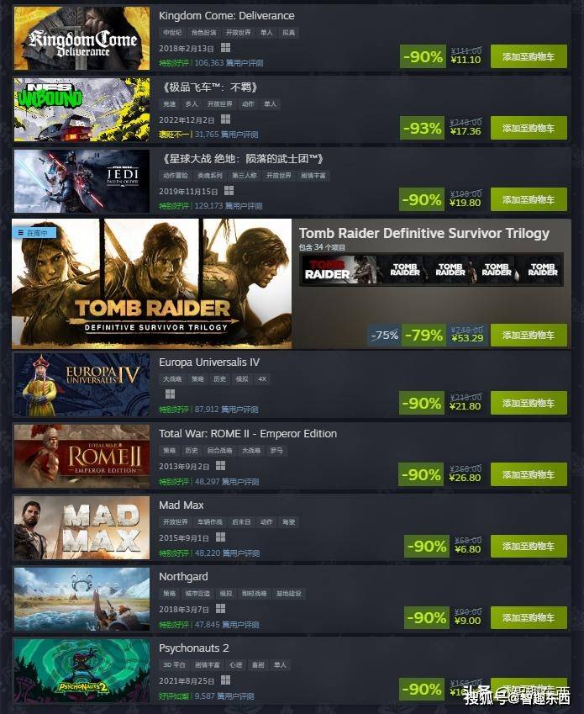The height and width of the screenshot is (714, 584).
Task: Select the 4X tag under Europa Universalis IV
Action: (262, 378)
